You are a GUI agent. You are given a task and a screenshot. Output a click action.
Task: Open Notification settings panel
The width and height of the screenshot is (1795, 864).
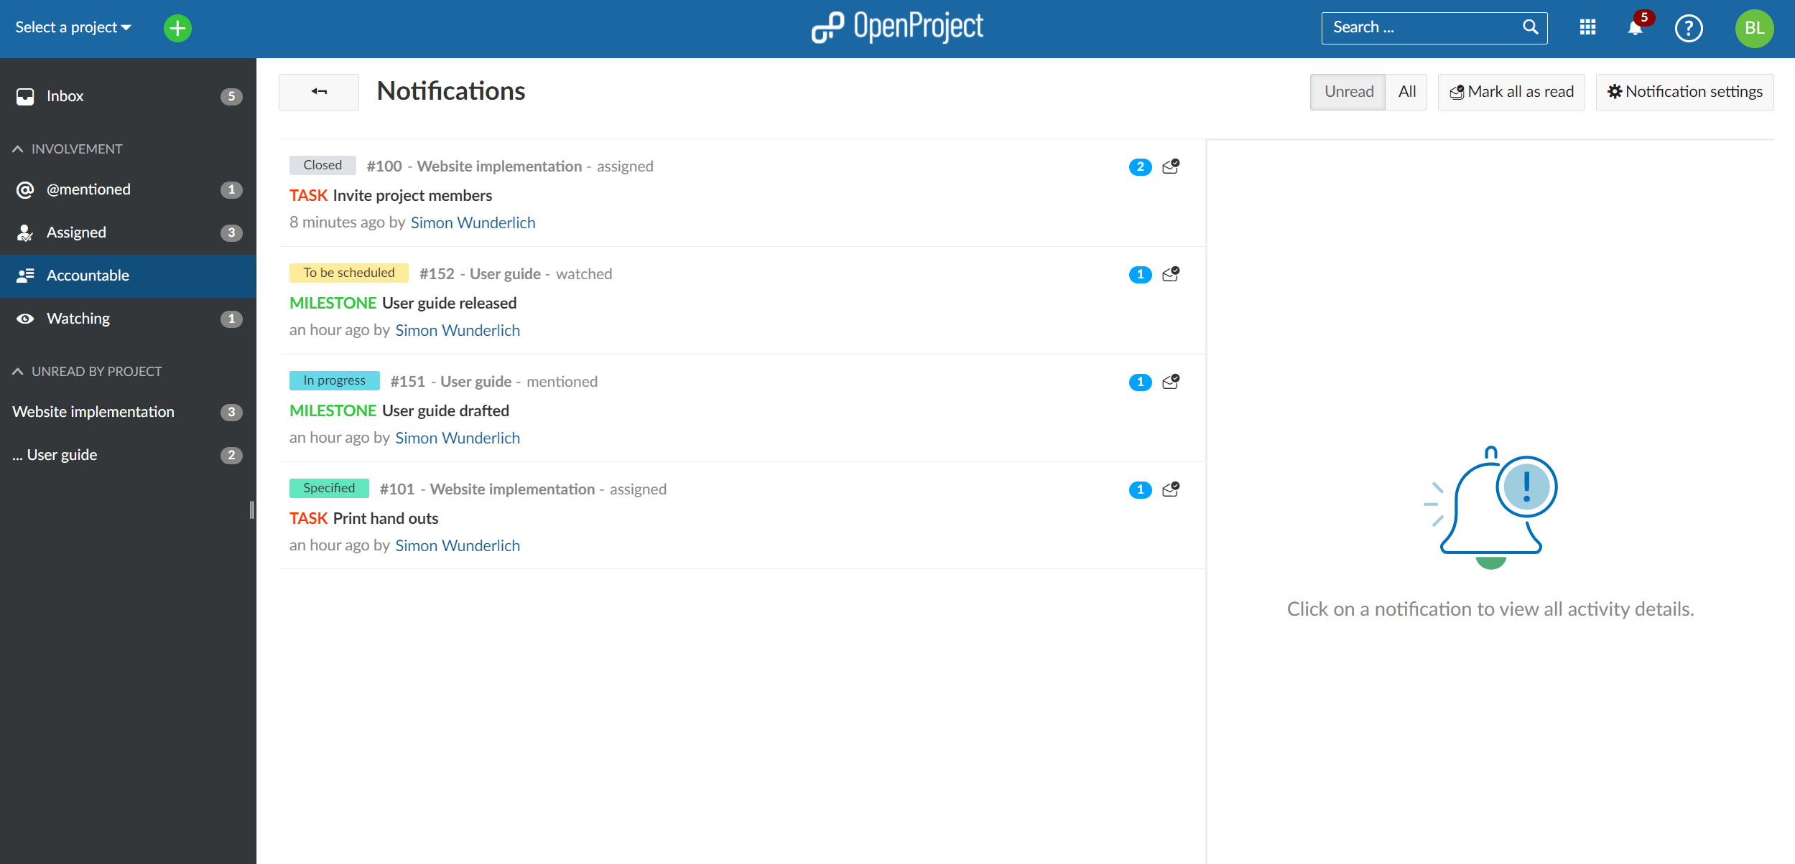pyautogui.click(x=1684, y=90)
